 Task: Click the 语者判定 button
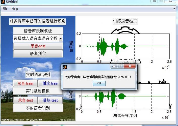point(38,54)
